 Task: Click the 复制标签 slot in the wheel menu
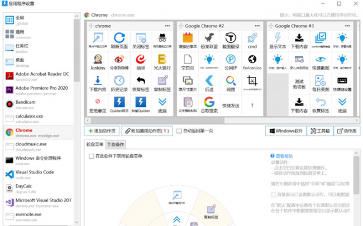click(x=211, y=212)
